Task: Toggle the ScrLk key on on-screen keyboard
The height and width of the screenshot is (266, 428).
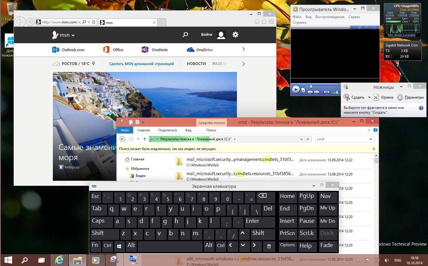Action: pos(307,234)
